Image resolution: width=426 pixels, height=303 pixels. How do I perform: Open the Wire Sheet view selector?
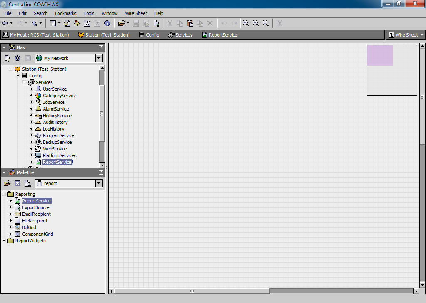(406, 35)
